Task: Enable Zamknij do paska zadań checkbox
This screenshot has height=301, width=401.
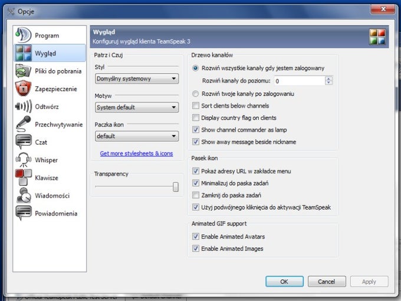Action: click(196, 195)
